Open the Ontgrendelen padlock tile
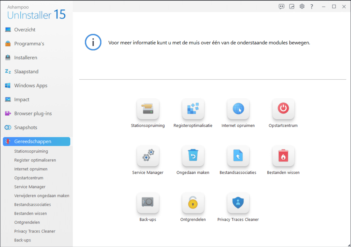351x247 pixels. tap(193, 203)
